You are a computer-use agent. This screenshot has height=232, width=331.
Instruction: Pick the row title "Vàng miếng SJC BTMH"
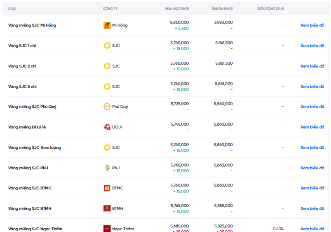30,208
